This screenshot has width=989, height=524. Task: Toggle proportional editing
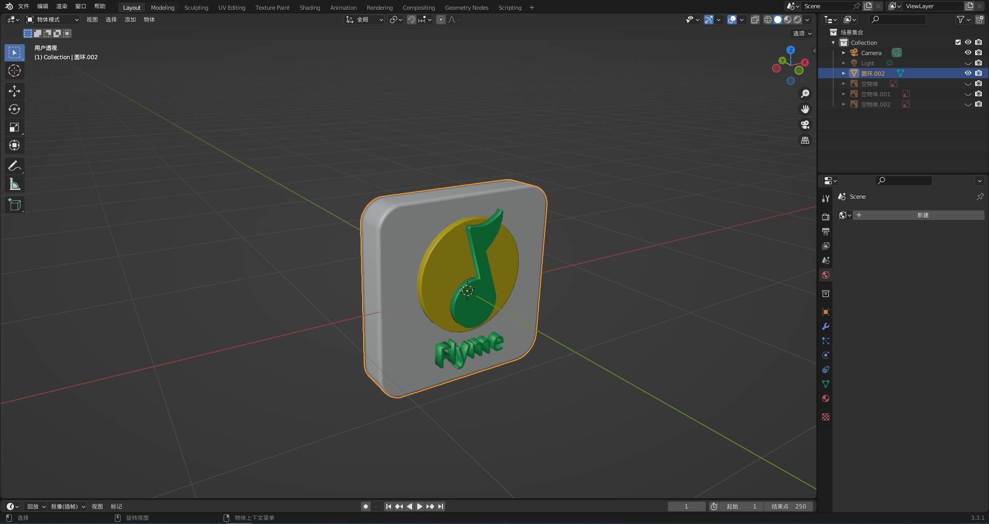click(x=441, y=20)
